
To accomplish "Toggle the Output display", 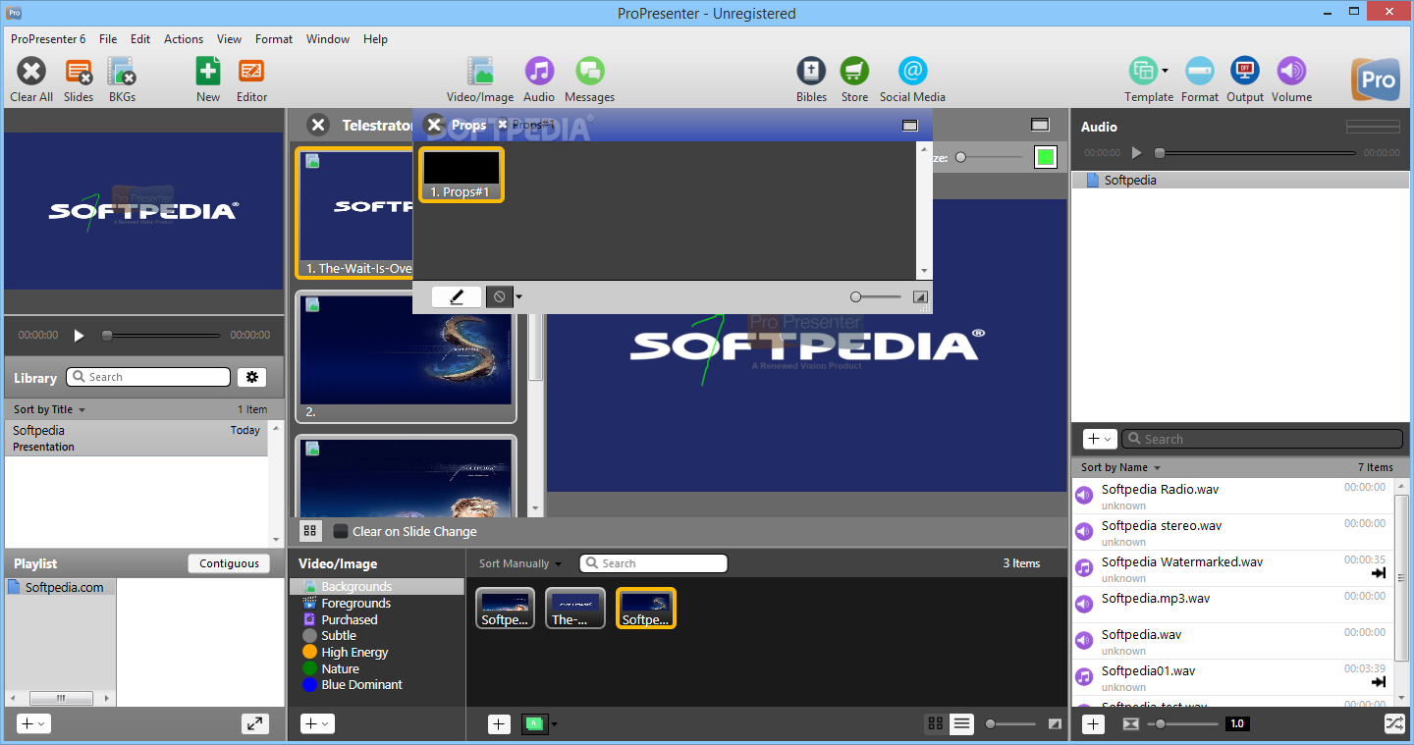I will coord(1245,72).
